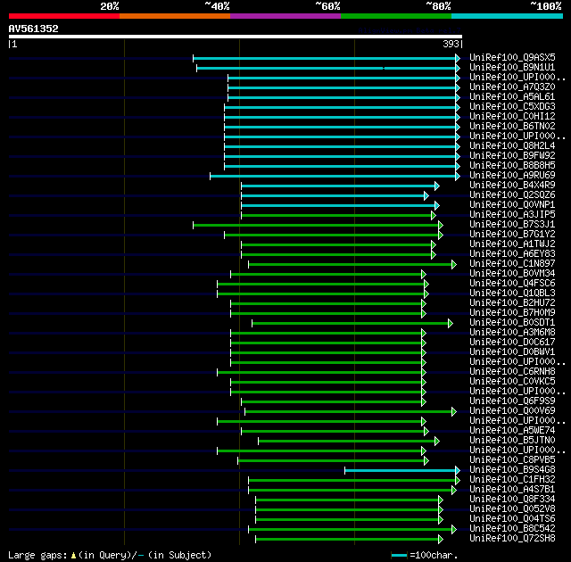
Task: Open hit UniRef100_C0HI12 label
Action: pos(512,117)
